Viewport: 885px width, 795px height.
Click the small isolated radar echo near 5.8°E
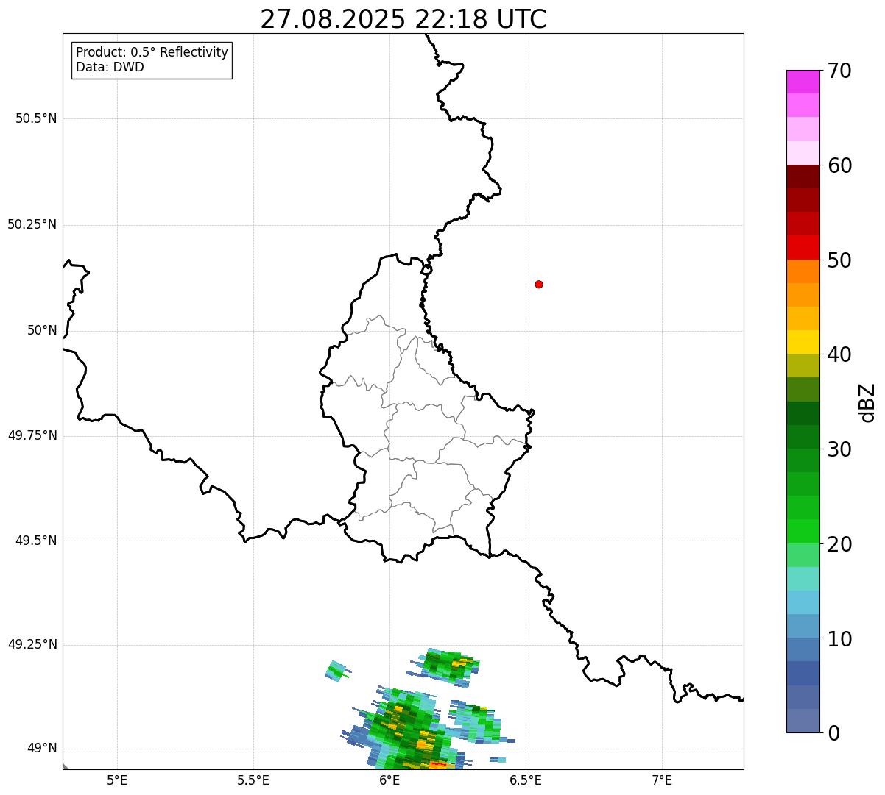[x=338, y=671]
